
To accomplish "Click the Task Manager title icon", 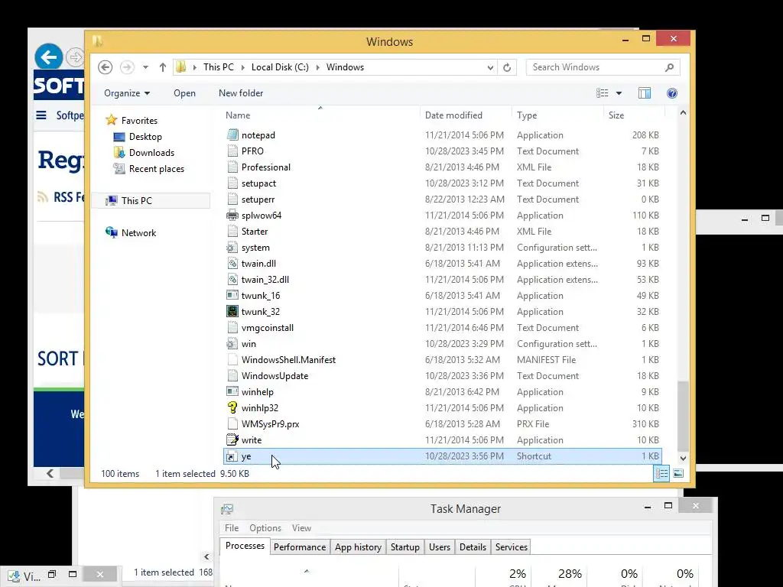I will (x=227, y=508).
